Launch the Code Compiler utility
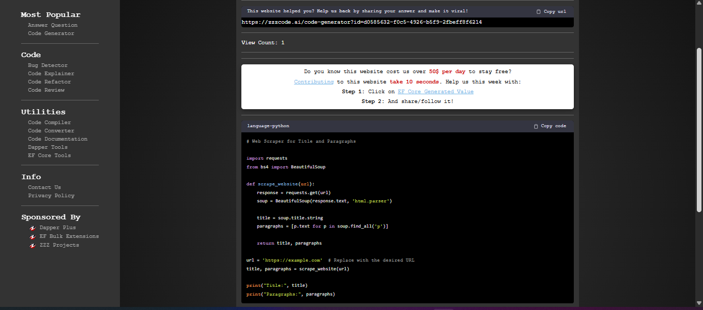The image size is (703, 310). click(x=49, y=123)
